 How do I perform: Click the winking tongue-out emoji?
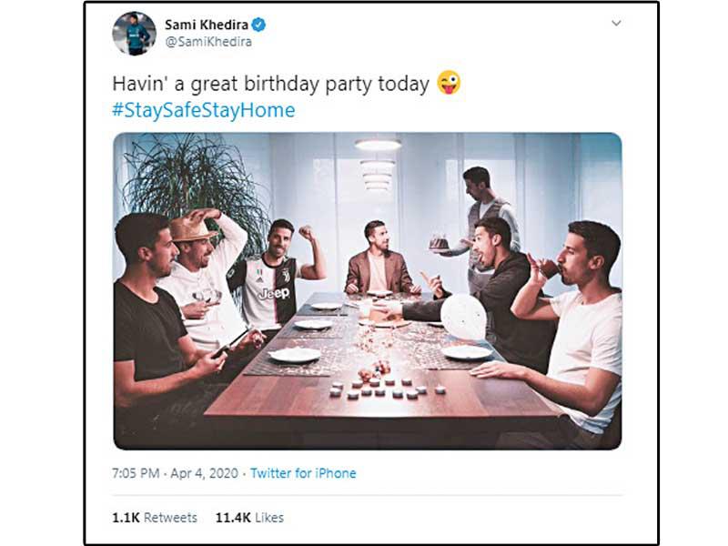pos(449,84)
